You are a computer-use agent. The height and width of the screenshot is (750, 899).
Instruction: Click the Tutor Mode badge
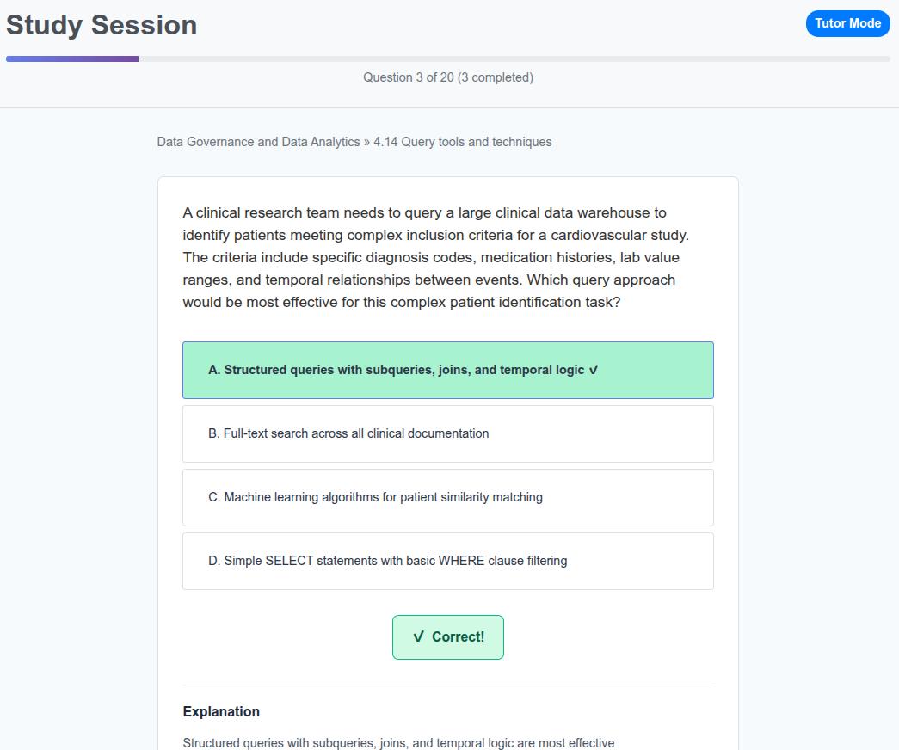tap(847, 23)
